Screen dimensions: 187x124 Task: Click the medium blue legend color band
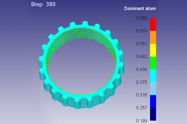point(153,101)
